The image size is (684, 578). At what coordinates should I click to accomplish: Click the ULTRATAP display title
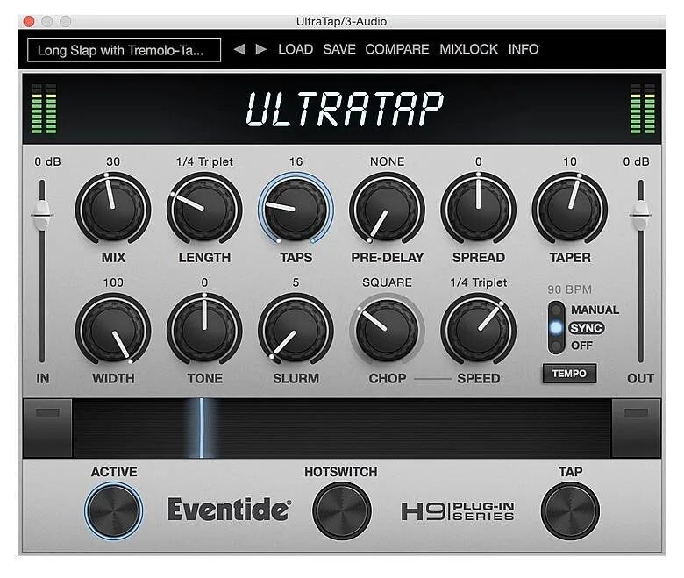[345, 109]
